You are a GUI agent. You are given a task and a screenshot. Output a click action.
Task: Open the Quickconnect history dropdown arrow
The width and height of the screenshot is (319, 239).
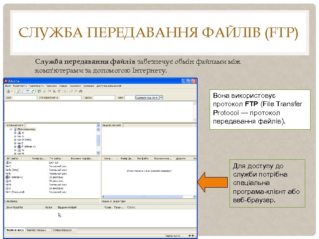tap(161, 97)
